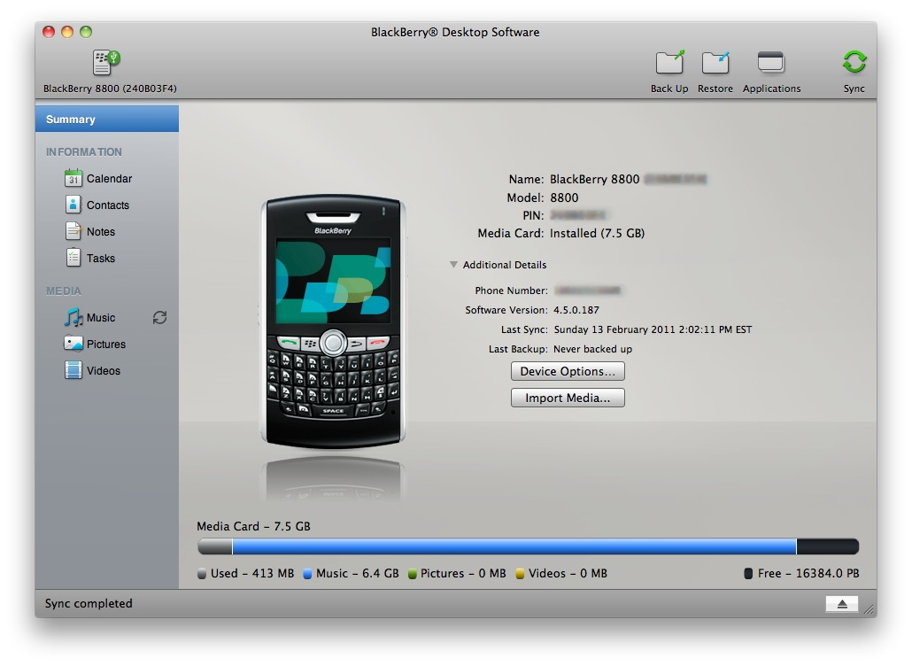The image size is (912, 666).
Task: Select Videos in the Media section
Action: 92,370
